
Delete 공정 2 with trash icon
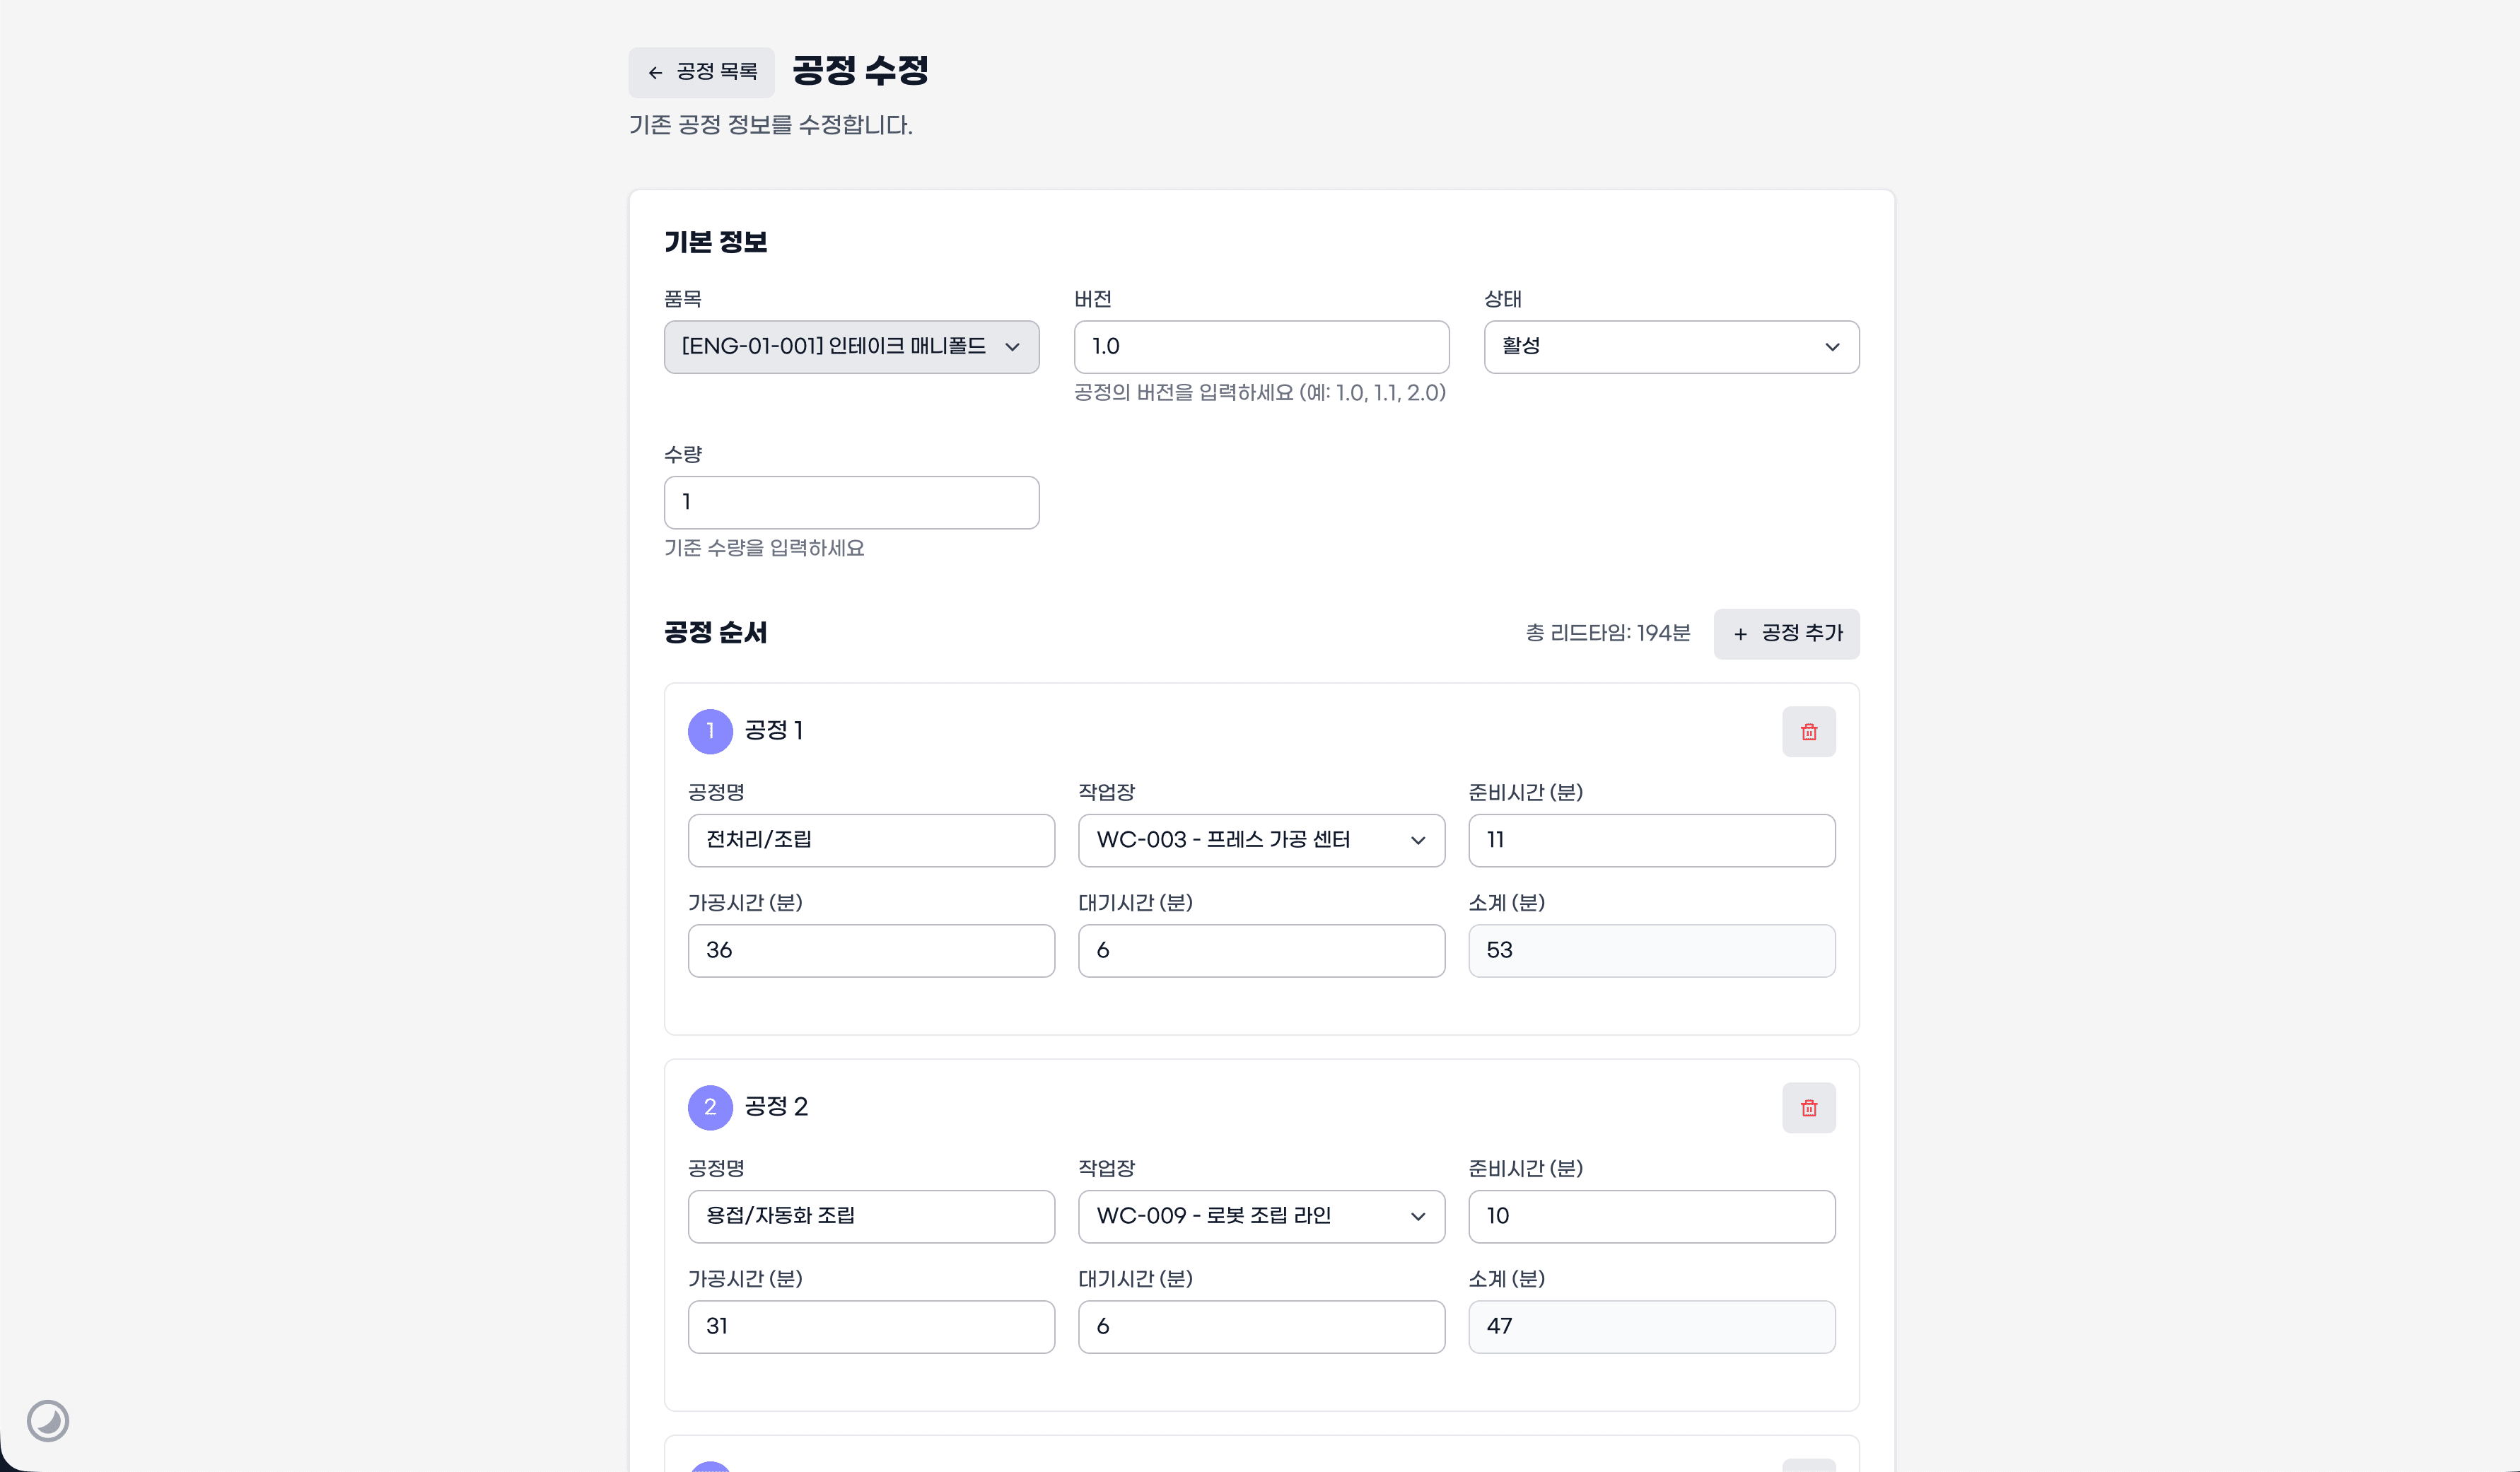(1808, 1108)
